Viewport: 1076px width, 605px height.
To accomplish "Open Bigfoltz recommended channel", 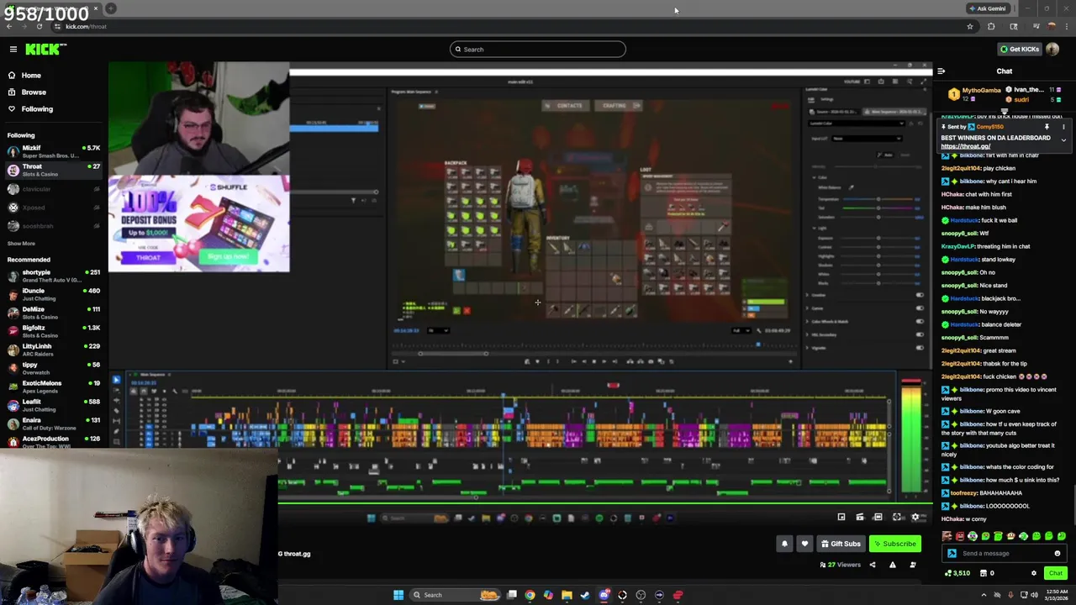I will point(52,331).
